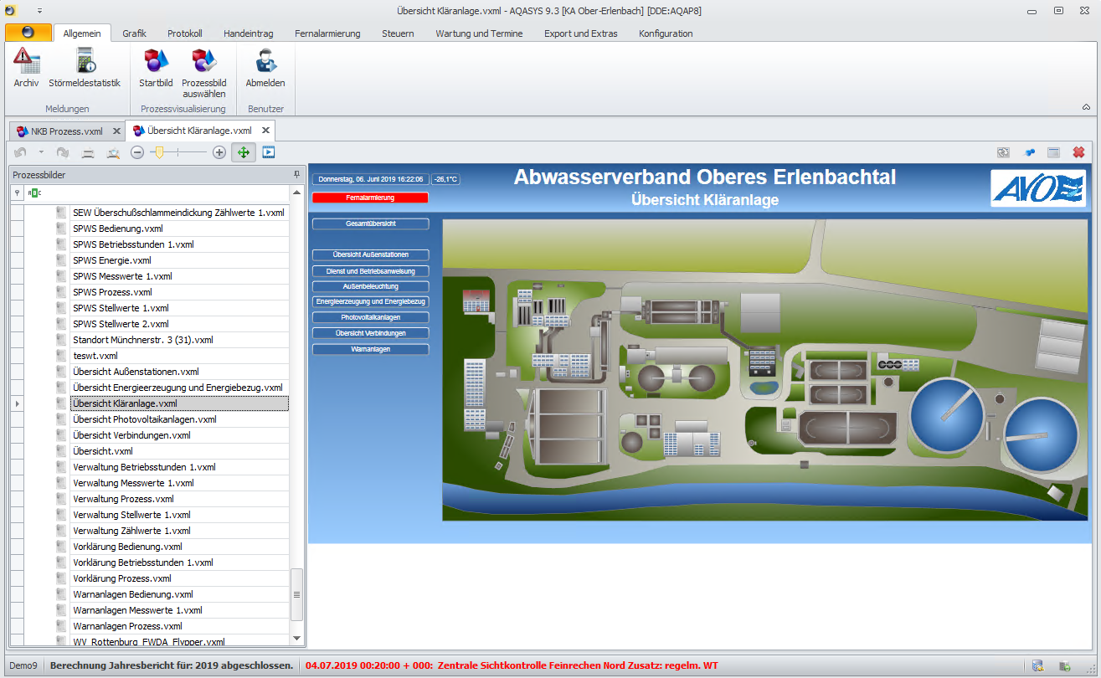
Task: Open the Konfiguration ribbon tab
Action: 666,33
